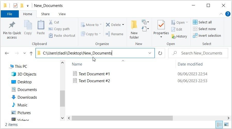
Task: Click the refresh icon beside address bar
Action: tap(160, 53)
